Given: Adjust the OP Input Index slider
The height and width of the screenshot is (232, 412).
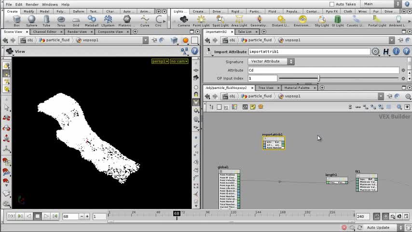Looking at the screenshot, I should [318, 78].
